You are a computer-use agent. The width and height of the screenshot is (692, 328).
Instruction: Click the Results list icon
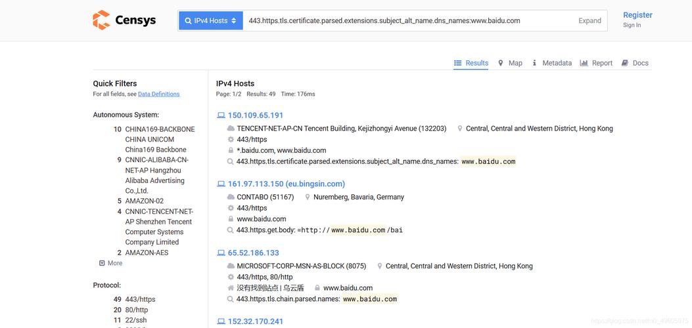pyautogui.click(x=457, y=63)
